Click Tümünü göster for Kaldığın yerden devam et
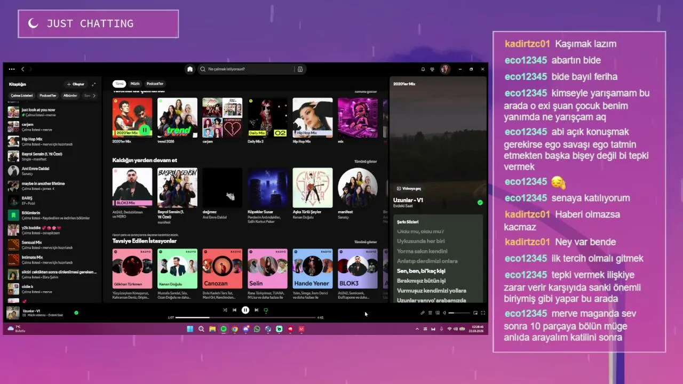Viewport: 683px width, 384px height. pos(366,162)
